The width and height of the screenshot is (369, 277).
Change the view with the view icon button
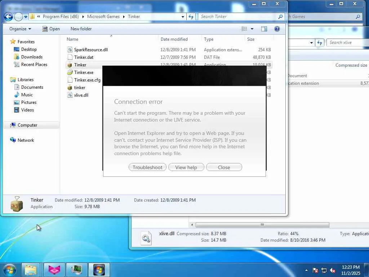244,29
